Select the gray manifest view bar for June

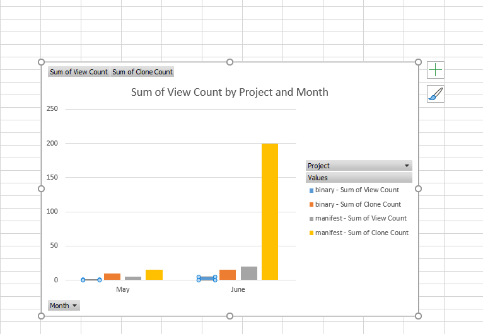249,274
